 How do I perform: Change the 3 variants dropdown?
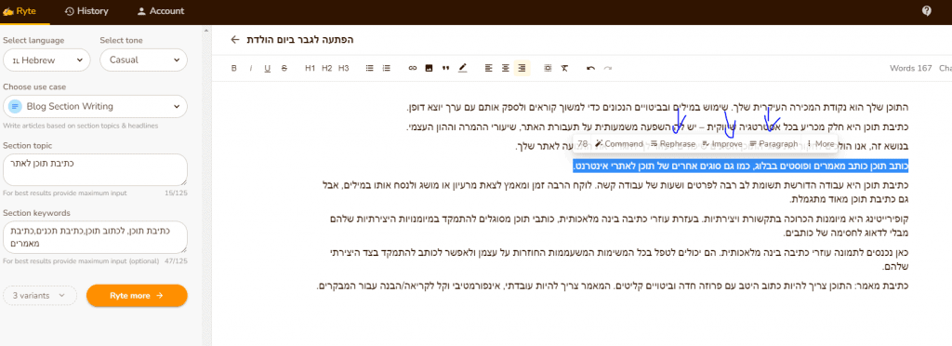point(40,296)
